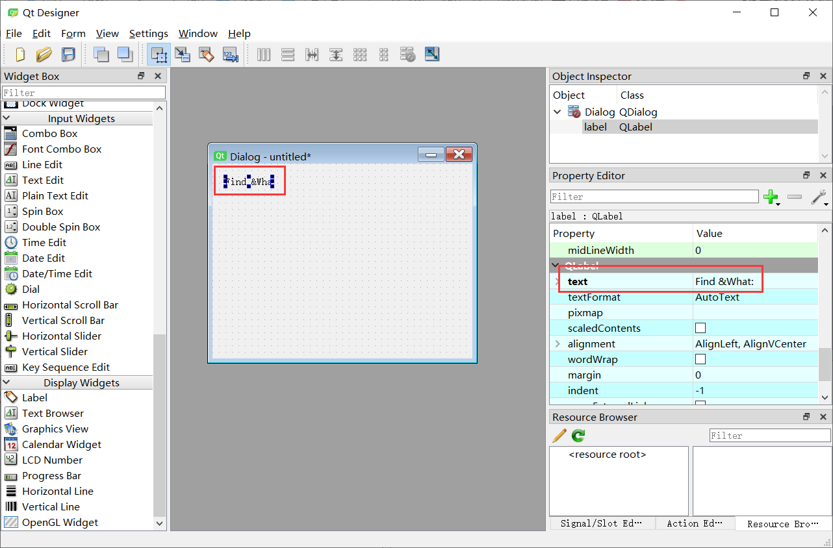Switch to Edit Widgets mode
The height and width of the screenshot is (548, 833).
point(159,55)
